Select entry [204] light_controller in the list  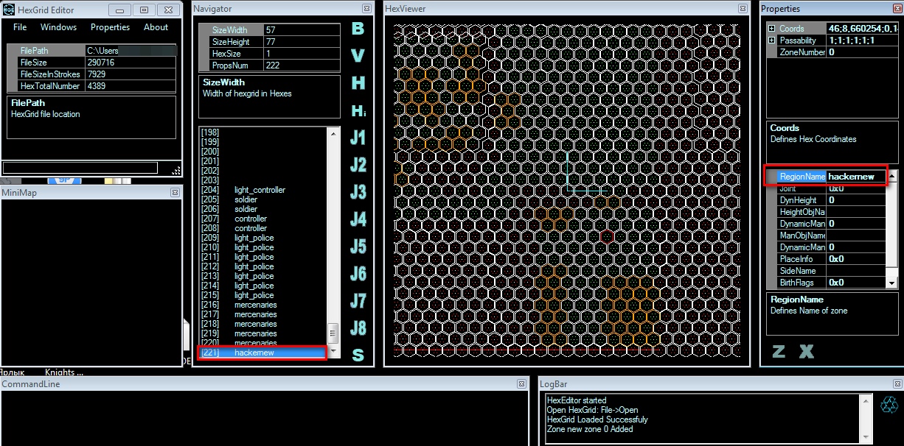pyautogui.click(x=260, y=190)
